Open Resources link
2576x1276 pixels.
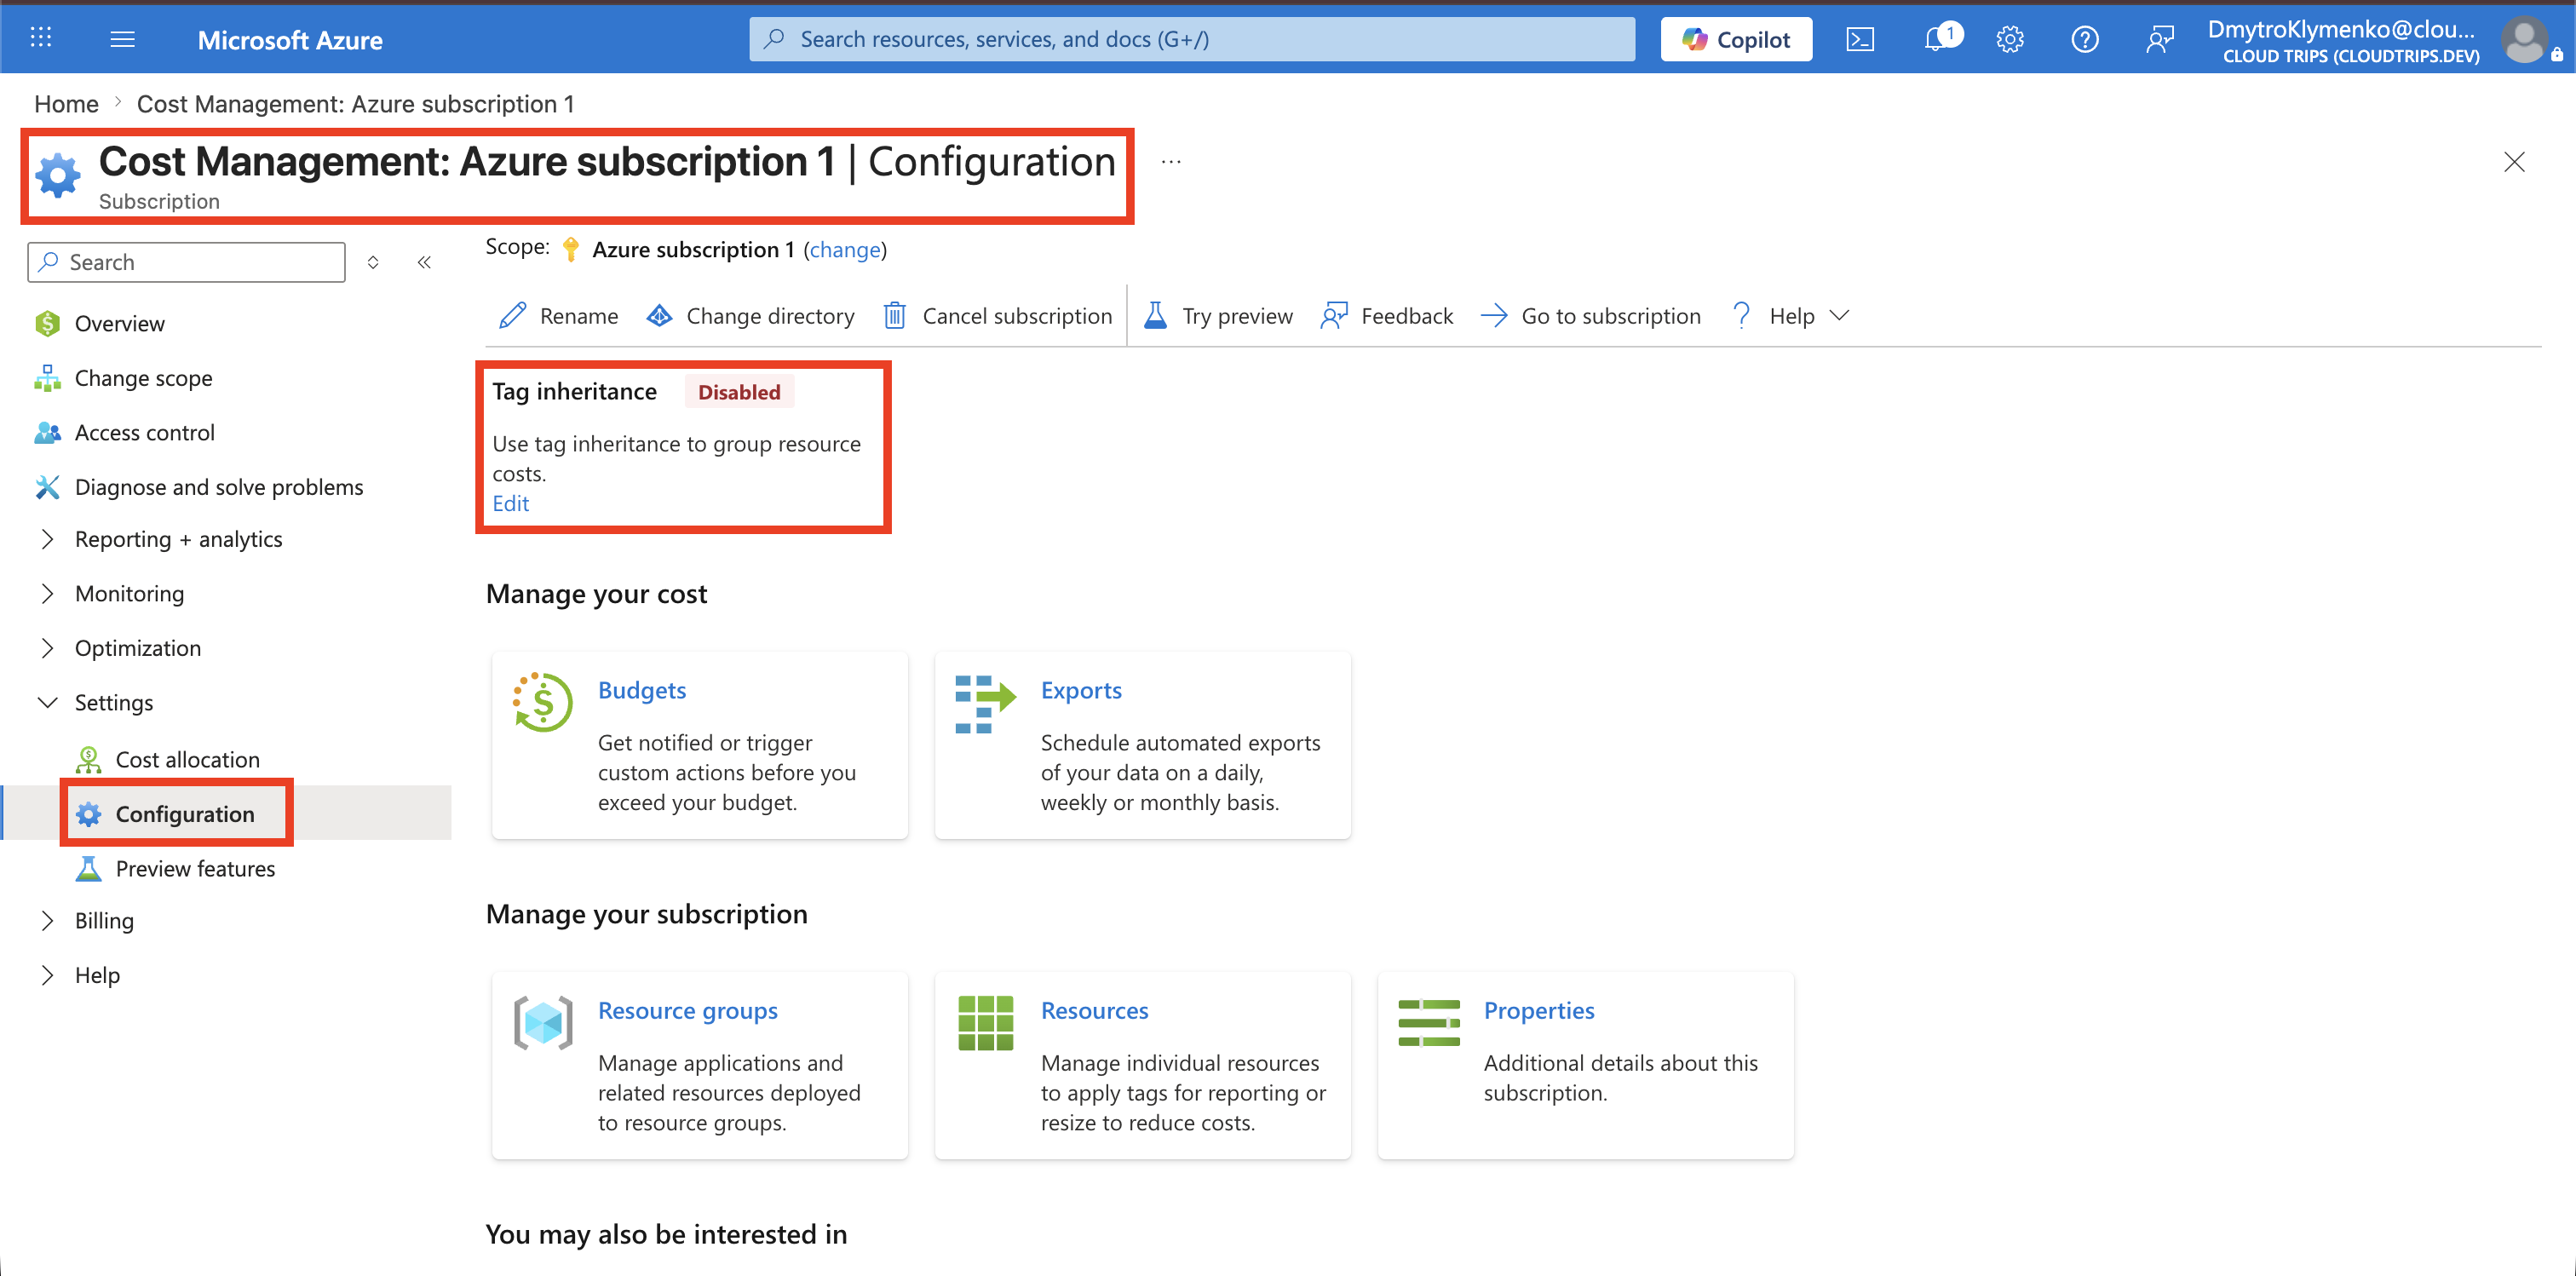(1094, 1010)
